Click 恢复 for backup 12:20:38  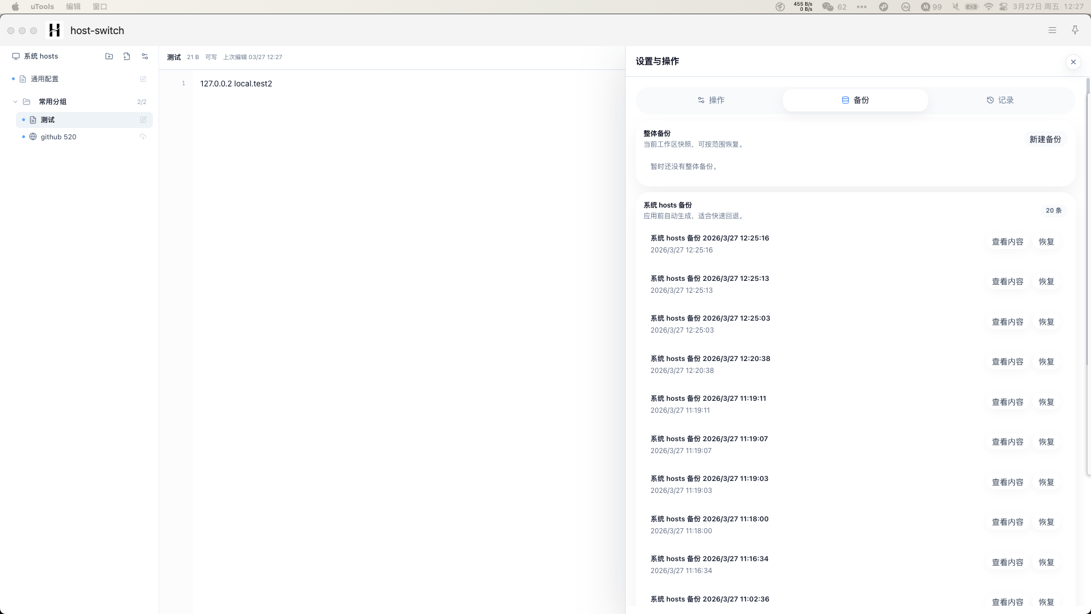tap(1046, 362)
